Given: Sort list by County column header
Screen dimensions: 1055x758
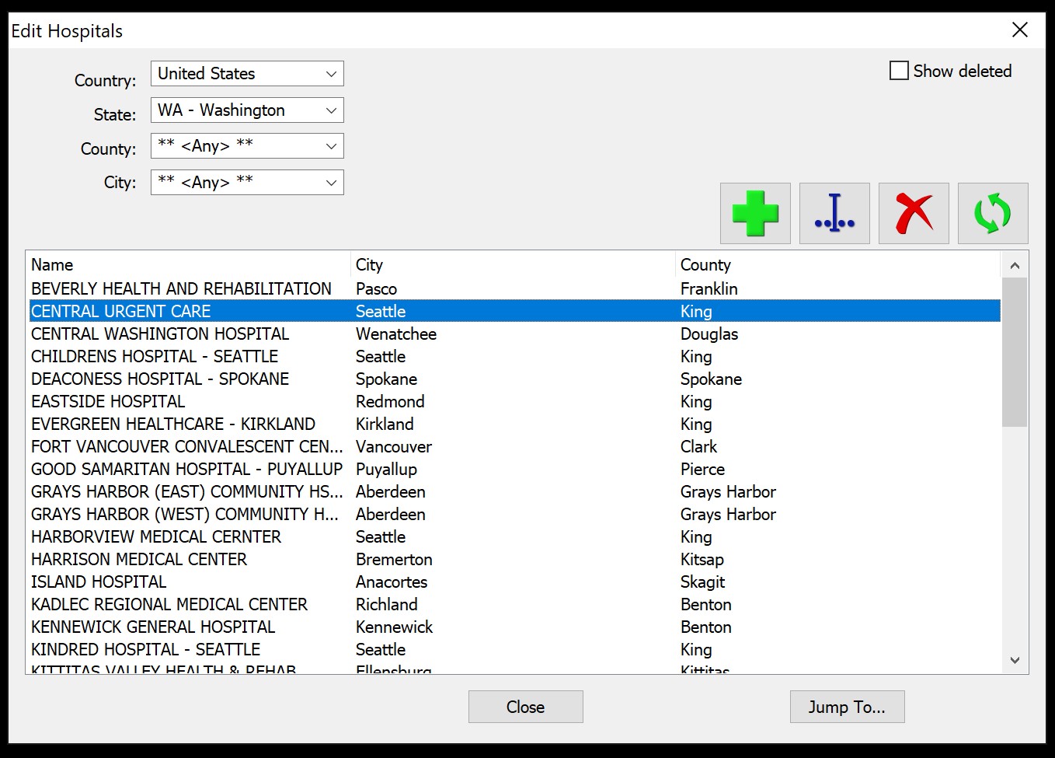Looking at the screenshot, I should click(838, 265).
